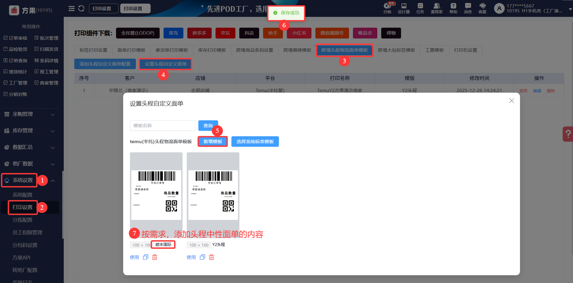Click the 查询 search button

208,125
